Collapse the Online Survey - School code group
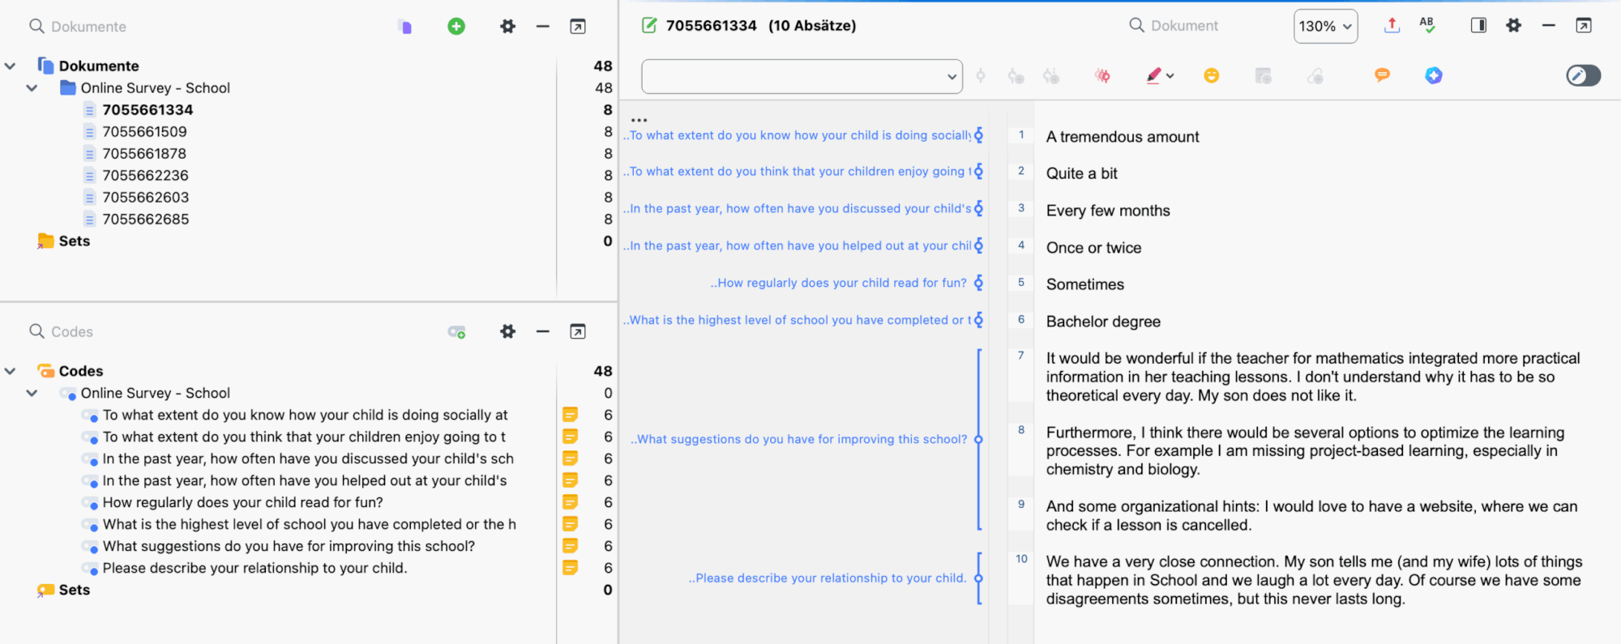1621x644 pixels. pyautogui.click(x=32, y=393)
